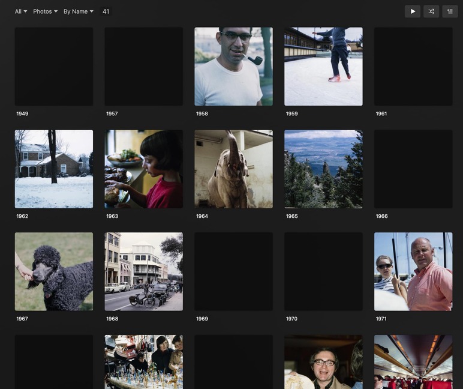Screen dimensions: 463x389
Task: Click the 1964 album label
Action: 202,216
